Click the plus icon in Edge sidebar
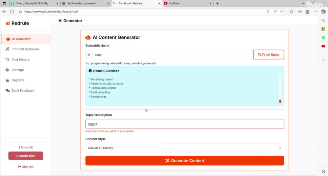 coord(323,60)
